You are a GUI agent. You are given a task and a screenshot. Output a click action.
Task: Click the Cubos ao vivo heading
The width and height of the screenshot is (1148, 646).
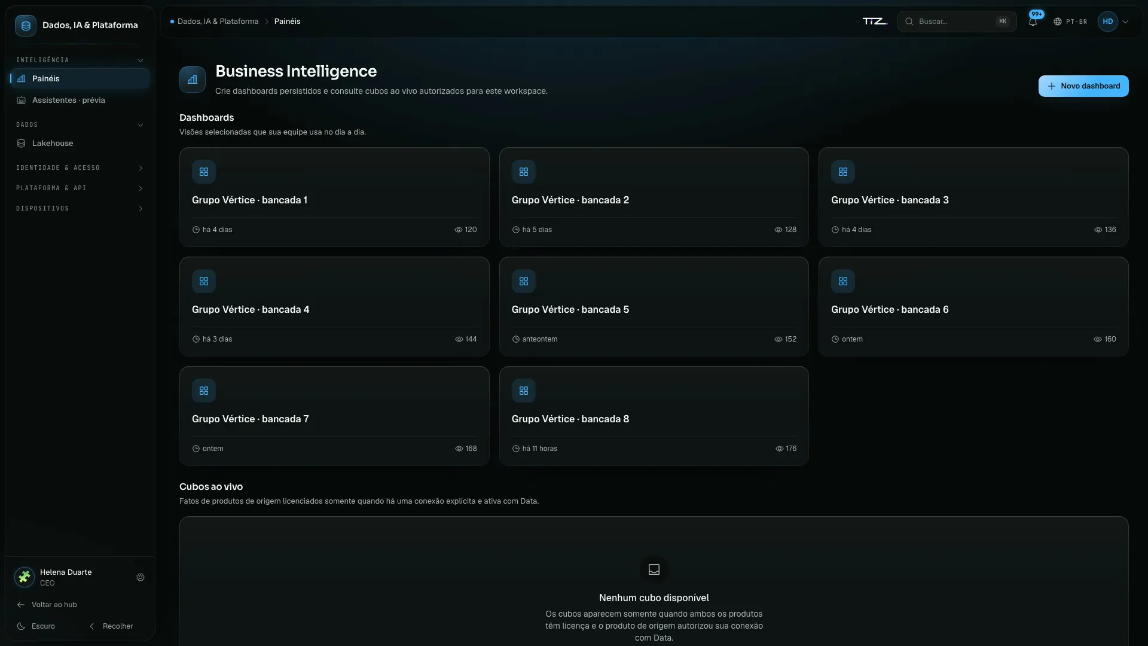point(211,487)
